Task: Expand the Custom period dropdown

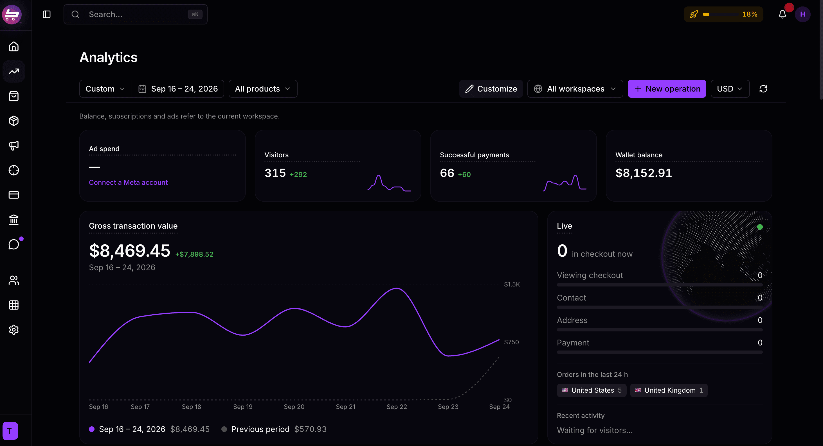Action: [x=105, y=89]
